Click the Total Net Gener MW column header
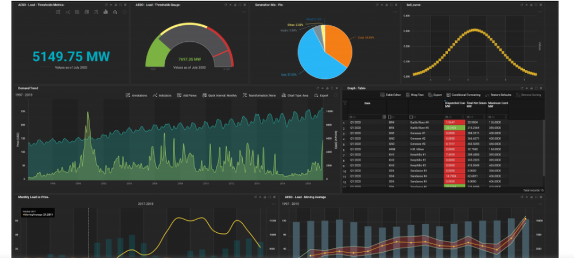574x258 pixels. tap(476, 105)
